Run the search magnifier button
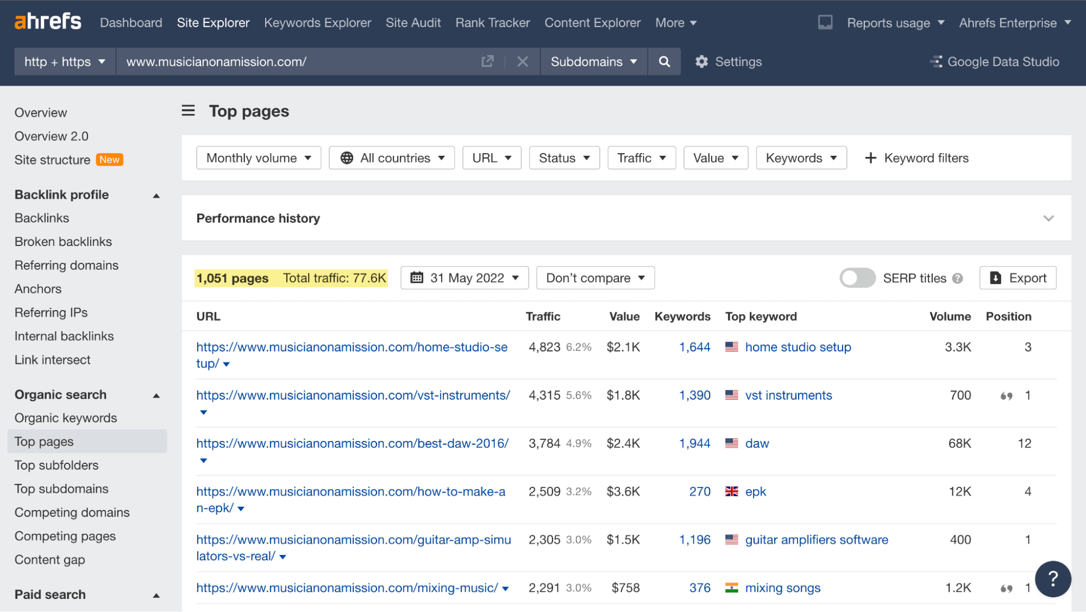 [x=664, y=61]
